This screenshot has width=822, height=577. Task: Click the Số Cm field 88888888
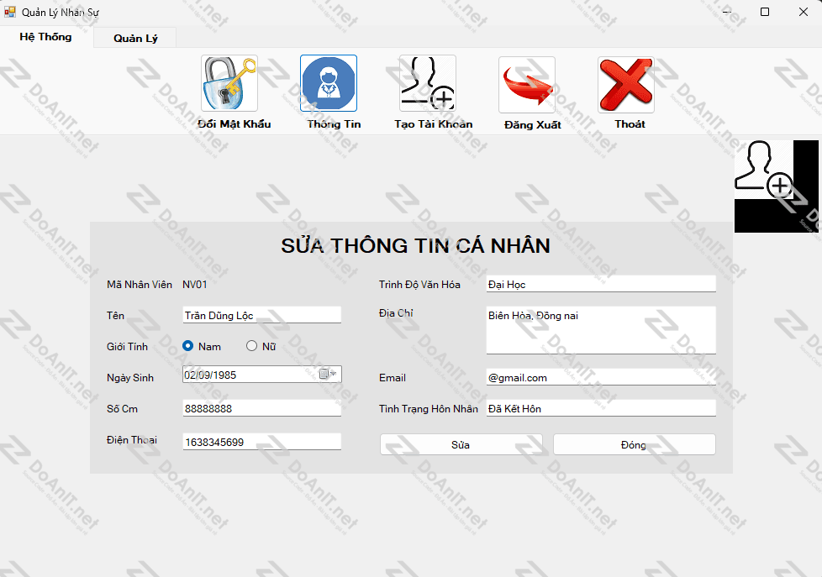point(262,408)
